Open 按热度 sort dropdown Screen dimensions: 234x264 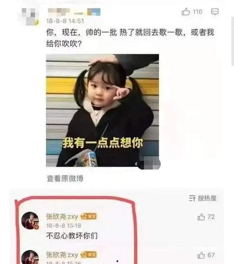pos(203,198)
